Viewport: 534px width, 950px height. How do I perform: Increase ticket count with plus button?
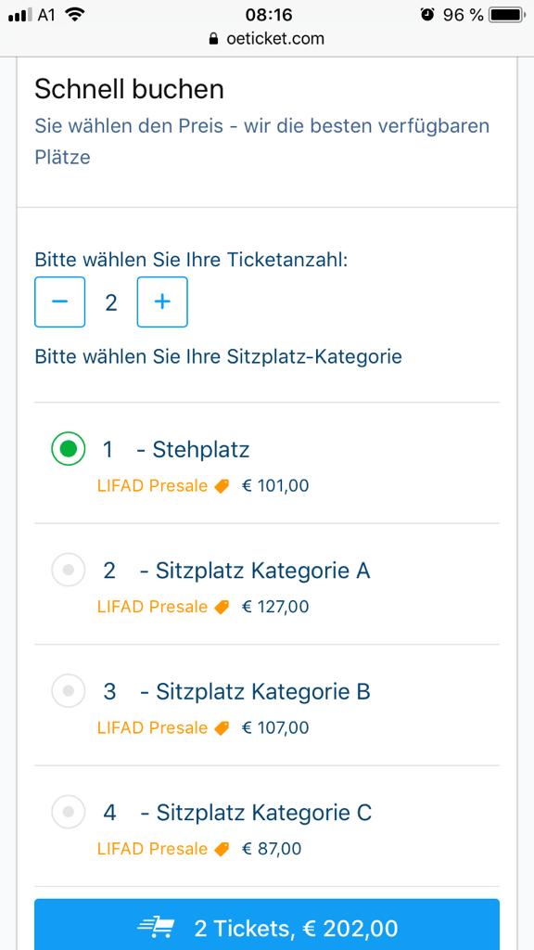(162, 302)
